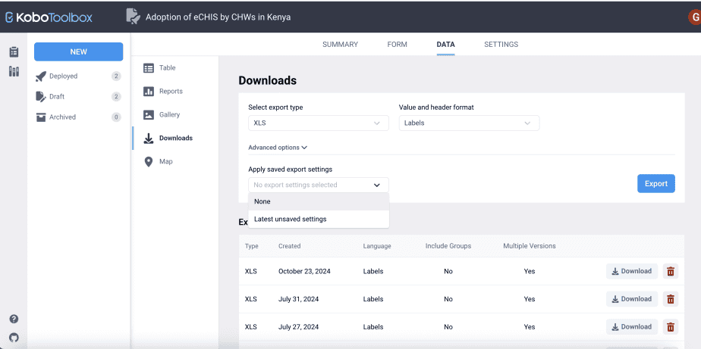Screen dimensions: 701x349
Task: Click the user account avatar
Action: tap(694, 17)
